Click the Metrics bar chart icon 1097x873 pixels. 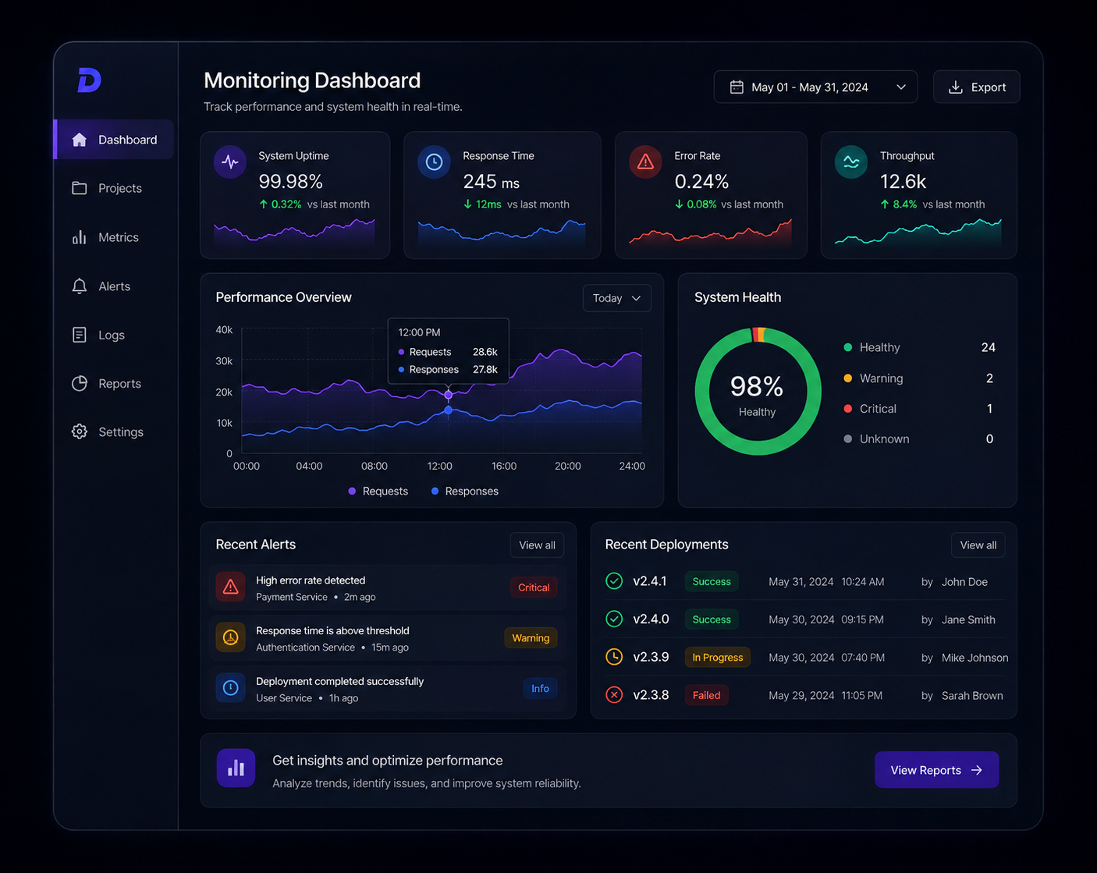click(x=79, y=237)
